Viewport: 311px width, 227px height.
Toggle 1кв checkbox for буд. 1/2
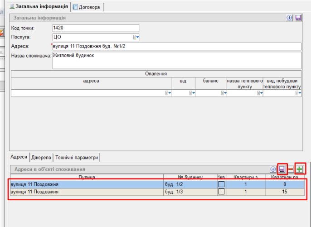pos(221,184)
